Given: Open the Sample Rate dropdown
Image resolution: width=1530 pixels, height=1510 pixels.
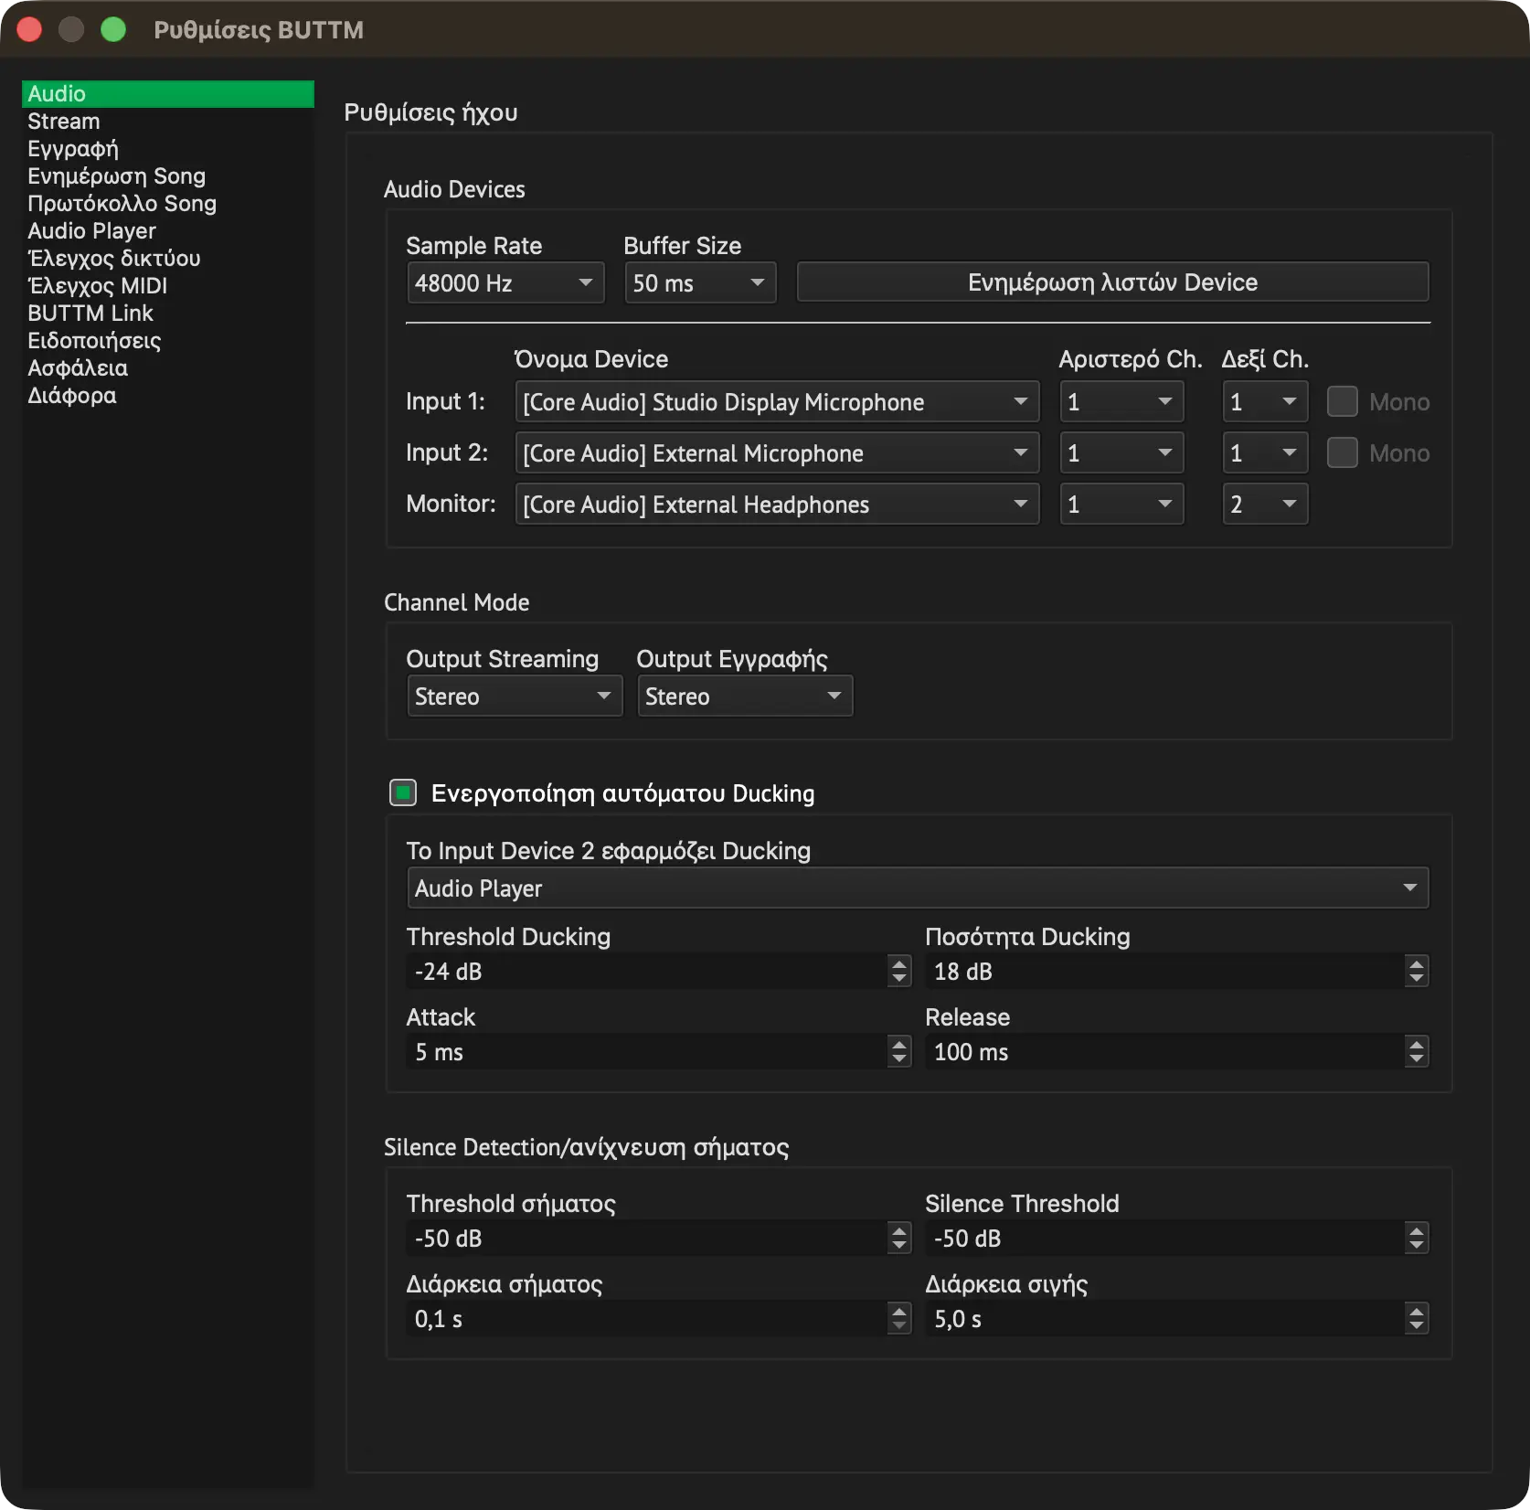Looking at the screenshot, I should click(x=505, y=283).
